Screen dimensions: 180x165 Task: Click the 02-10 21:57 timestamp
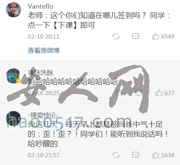click(43, 155)
